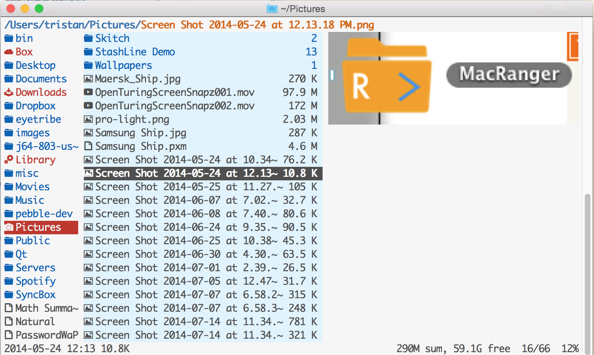Viewport: 594px width, 355px height.
Task: Select Samsung Ship.jpg file
Action: [x=140, y=133]
